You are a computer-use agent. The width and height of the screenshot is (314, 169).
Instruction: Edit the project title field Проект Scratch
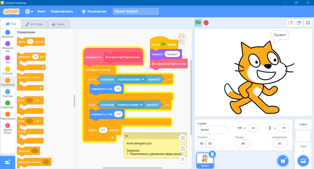click(136, 11)
